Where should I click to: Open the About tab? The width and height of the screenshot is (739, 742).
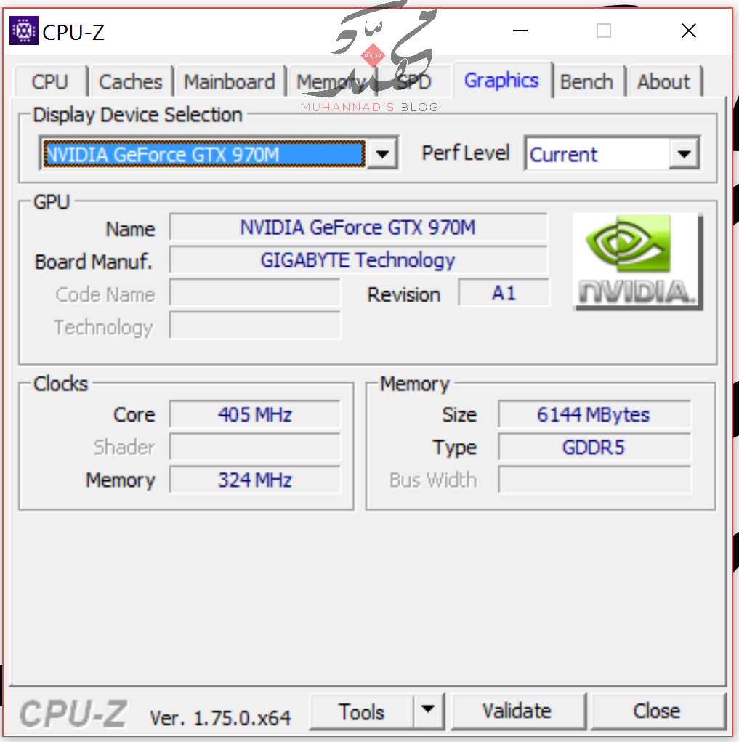[664, 82]
